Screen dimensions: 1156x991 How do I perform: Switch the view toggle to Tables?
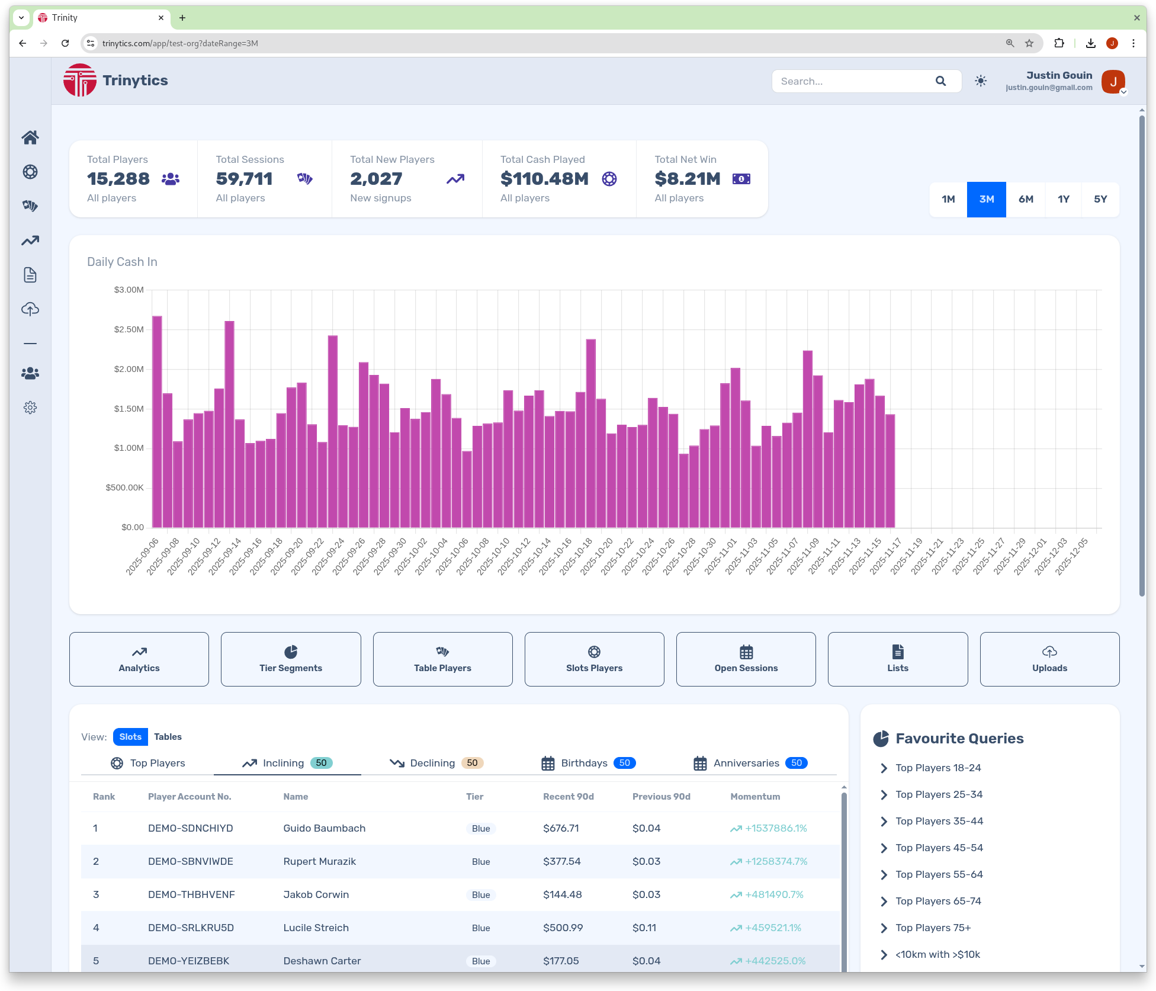click(x=168, y=736)
